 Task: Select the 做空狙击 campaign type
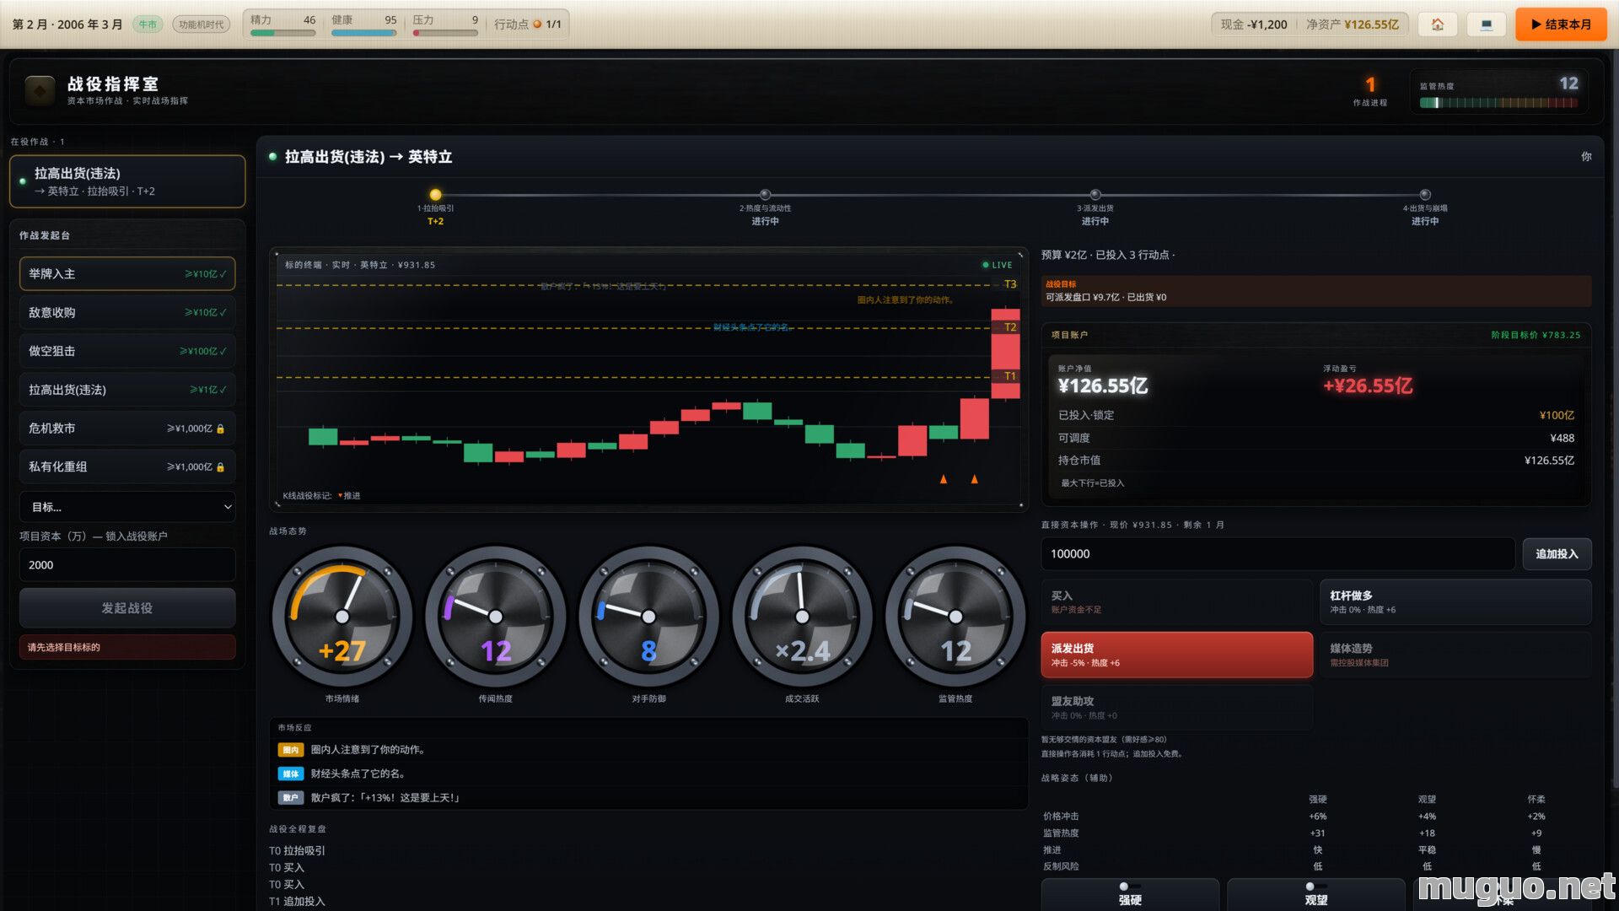click(x=127, y=351)
